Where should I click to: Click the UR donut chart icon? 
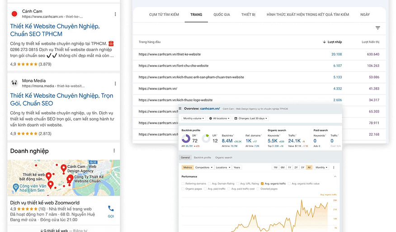(x=206, y=138)
